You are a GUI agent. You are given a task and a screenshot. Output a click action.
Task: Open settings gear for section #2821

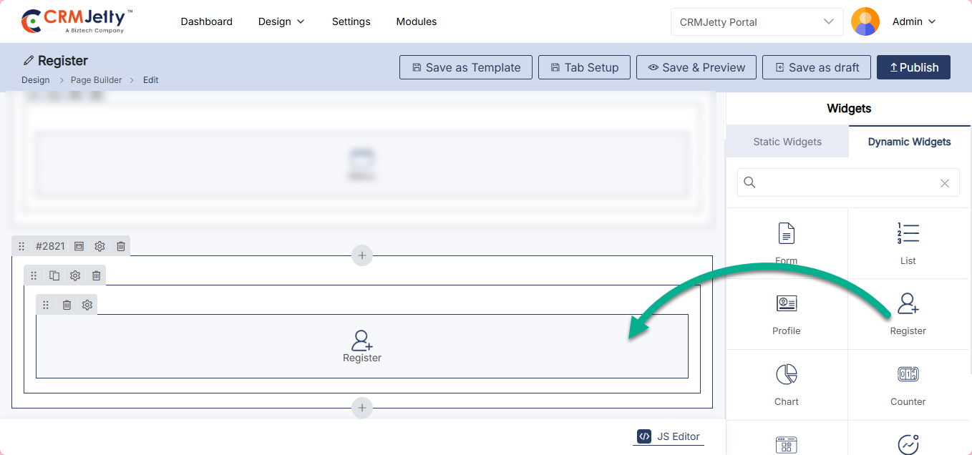click(x=99, y=246)
